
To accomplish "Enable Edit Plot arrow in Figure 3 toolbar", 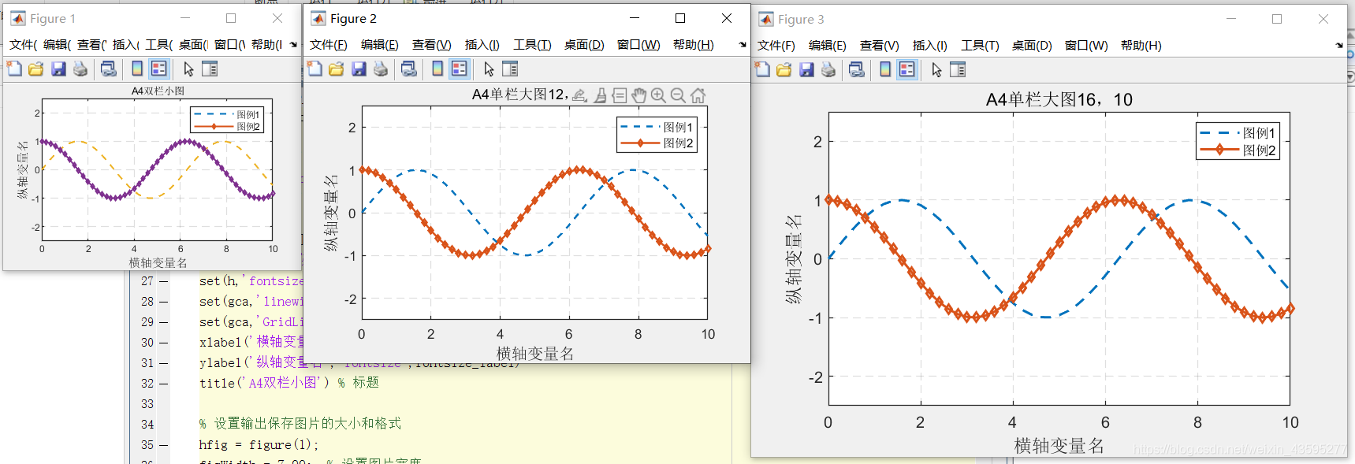I will [x=936, y=69].
